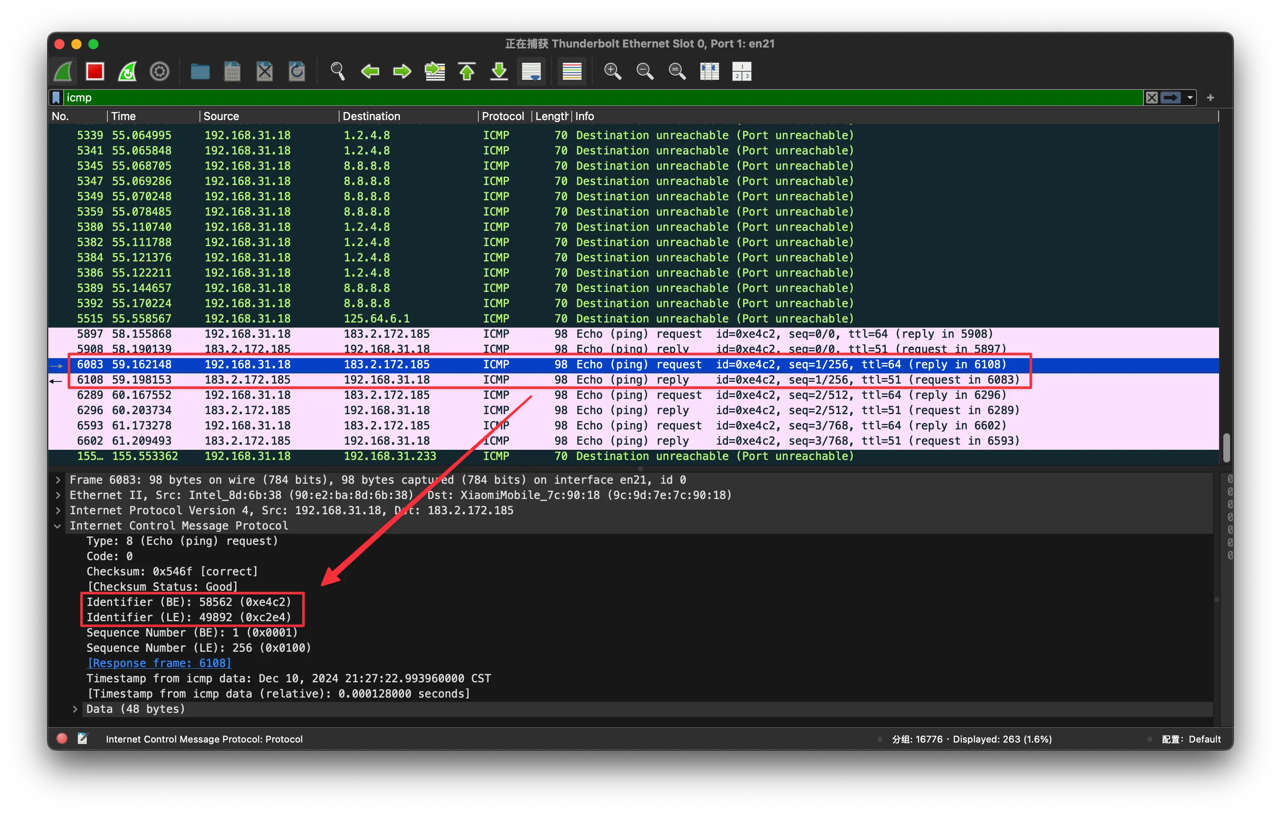
Task: Toggle packet colorization rules
Action: (x=572, y=71)
